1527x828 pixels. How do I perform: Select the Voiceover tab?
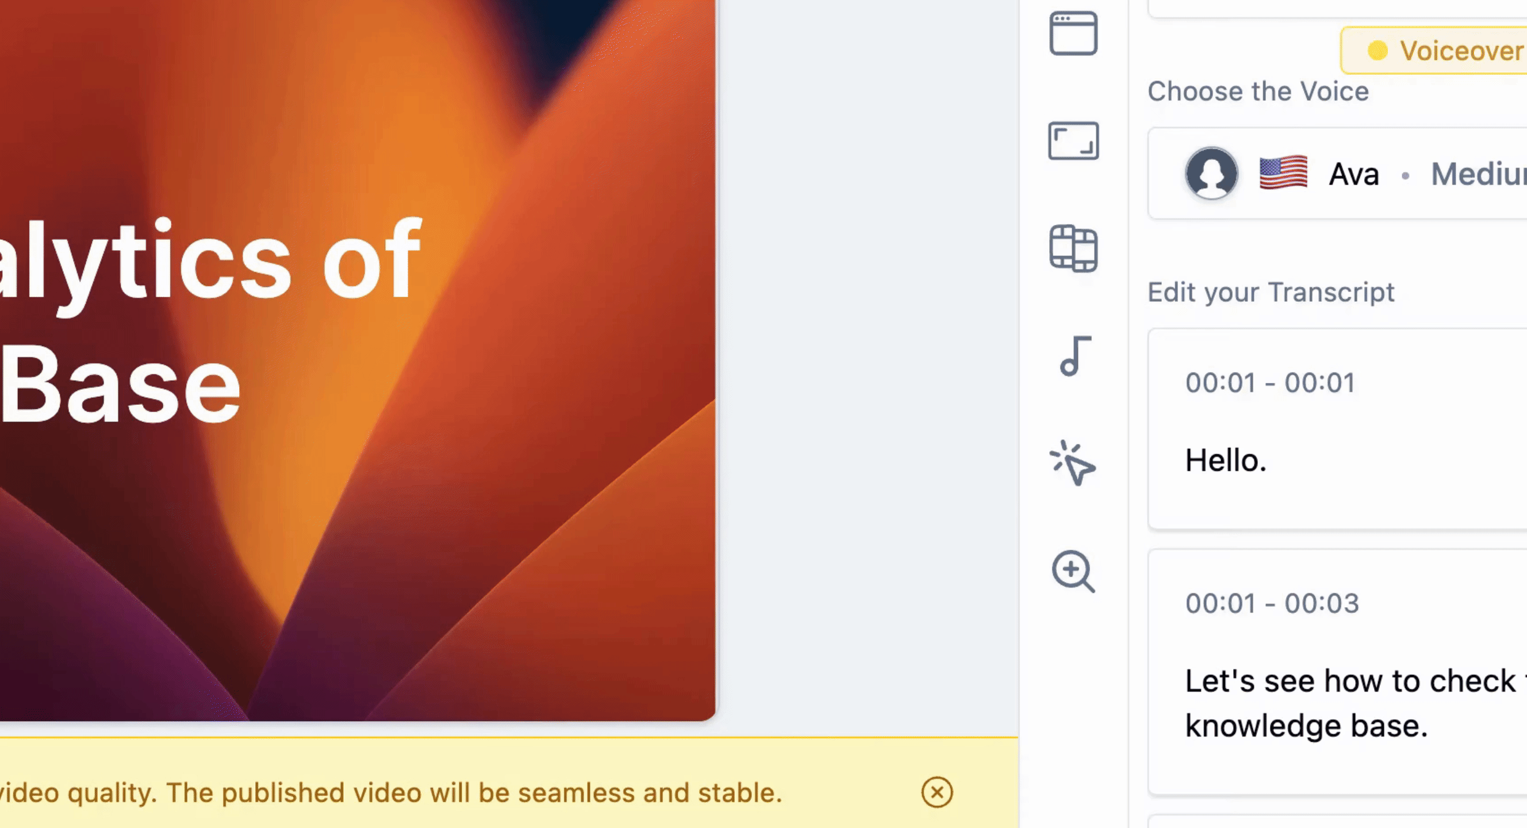(x=1434, y=51)
